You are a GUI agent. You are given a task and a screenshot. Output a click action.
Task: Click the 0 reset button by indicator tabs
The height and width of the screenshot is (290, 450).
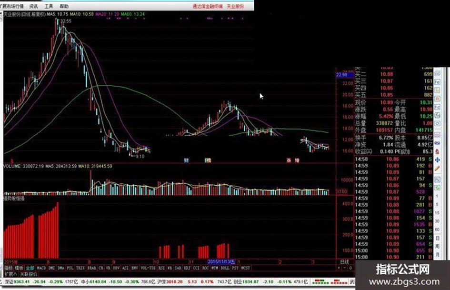(350, 268)
